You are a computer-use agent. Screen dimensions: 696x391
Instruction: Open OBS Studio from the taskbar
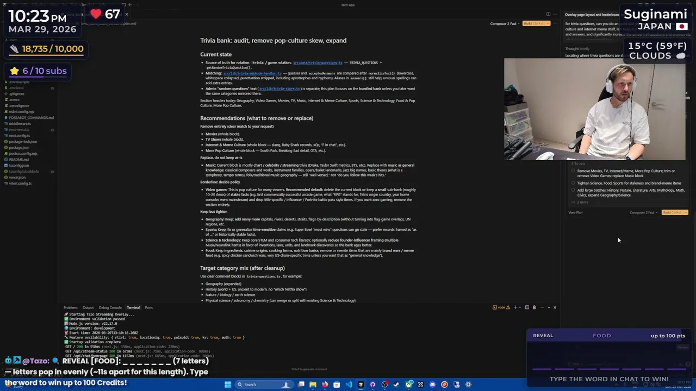tap(384, 384)
